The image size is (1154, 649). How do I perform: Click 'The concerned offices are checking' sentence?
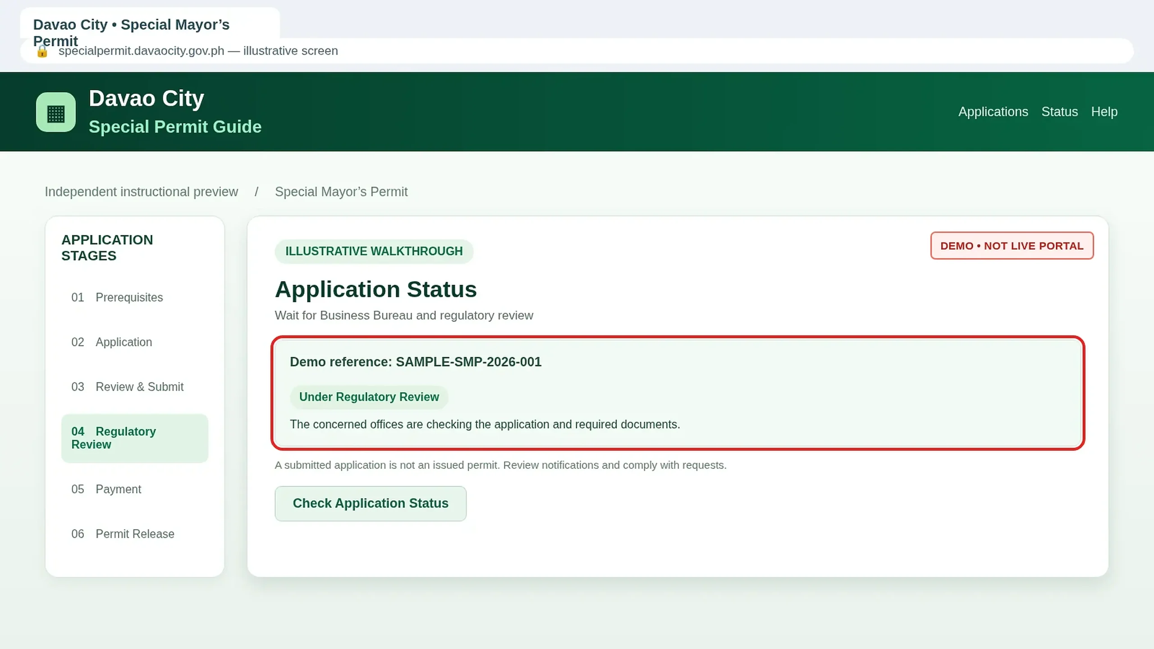pos(485,425)
